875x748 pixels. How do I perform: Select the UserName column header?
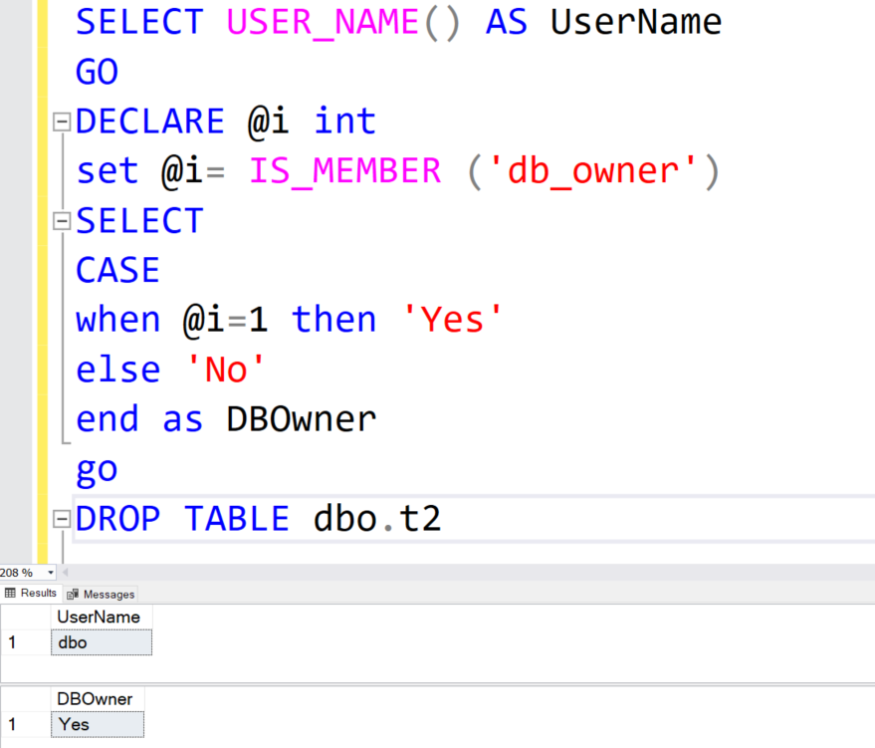(101, 617)
